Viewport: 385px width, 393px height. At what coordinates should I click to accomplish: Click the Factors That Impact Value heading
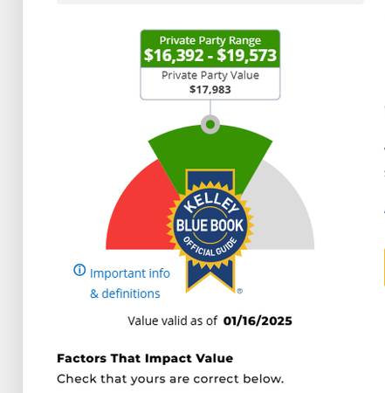[145, 358]
